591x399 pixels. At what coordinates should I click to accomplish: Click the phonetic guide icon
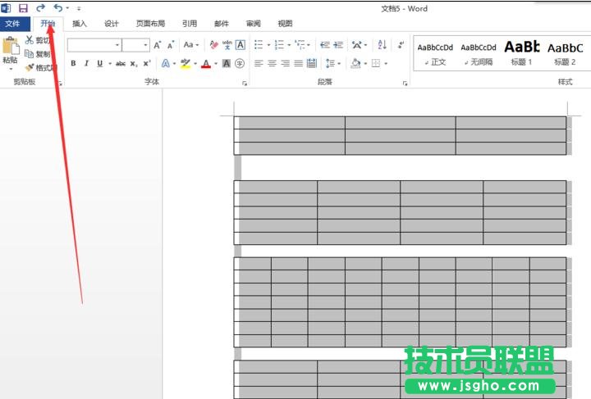click(x=227, y=45)
